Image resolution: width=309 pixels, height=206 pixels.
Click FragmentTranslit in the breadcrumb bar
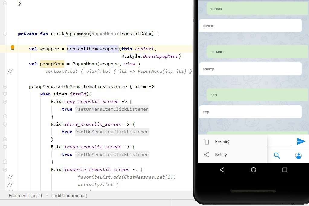[25, 196]
